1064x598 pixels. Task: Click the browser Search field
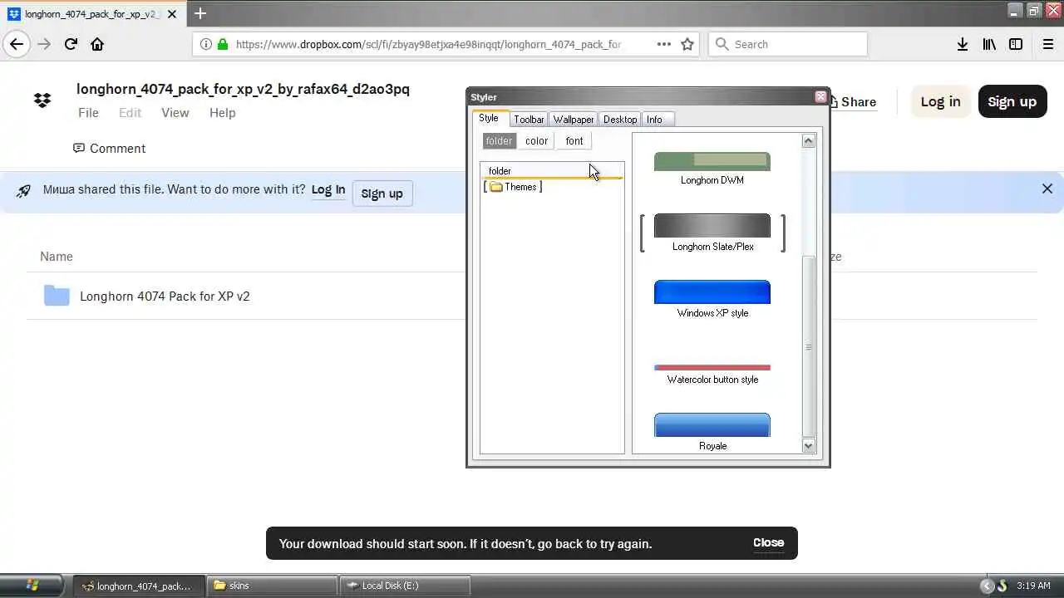pos(788,44)
